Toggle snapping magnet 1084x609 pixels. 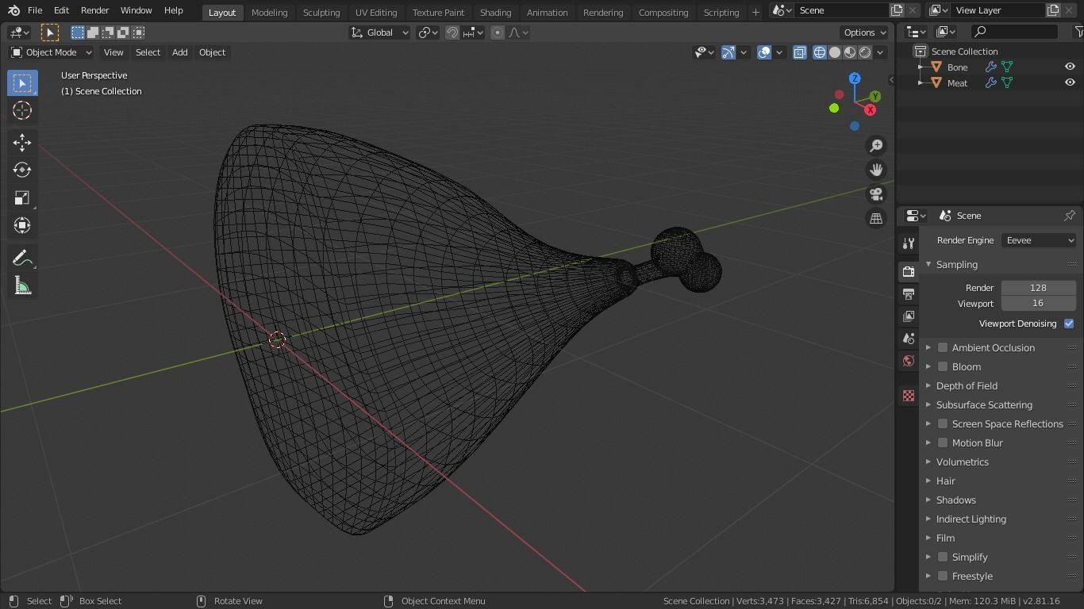(x=452, y=33)
